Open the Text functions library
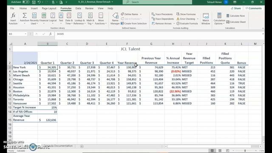Screen dimensions: 272x153 coord(61,19)
